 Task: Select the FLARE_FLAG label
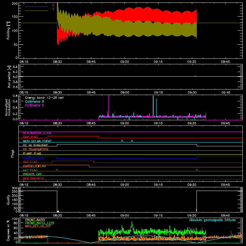click(32, 153)
